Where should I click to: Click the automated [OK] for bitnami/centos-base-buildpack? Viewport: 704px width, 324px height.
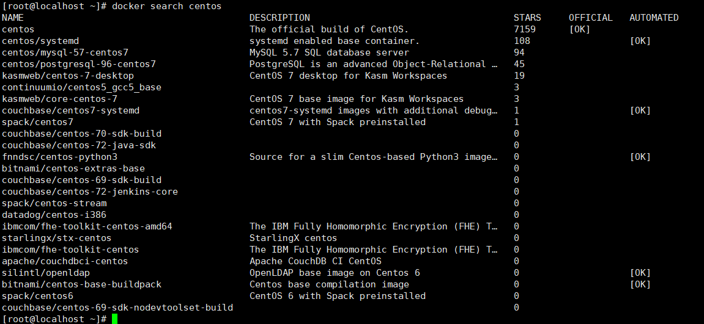[640, 284]
